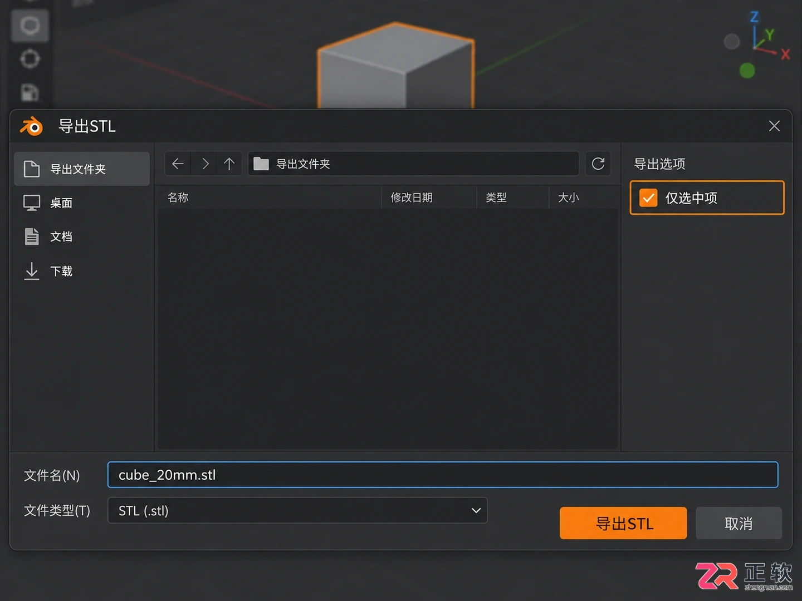This screenshot has width=802, height=601.
Task: Click the back navigation arrow
Action: pyautogui.click(x=178, y=164)
